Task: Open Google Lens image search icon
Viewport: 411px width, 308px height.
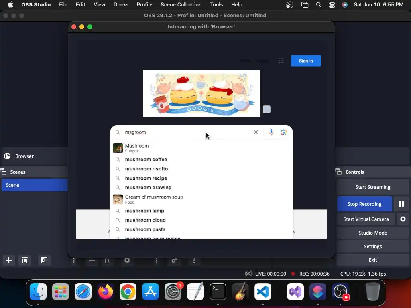Action: 284,132
